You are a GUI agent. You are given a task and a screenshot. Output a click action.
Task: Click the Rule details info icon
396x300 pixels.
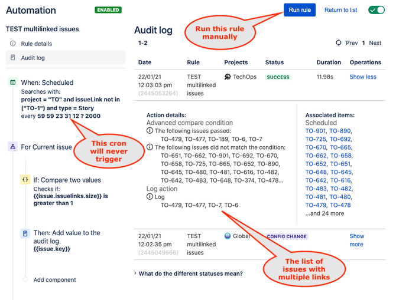coord(12,44)
